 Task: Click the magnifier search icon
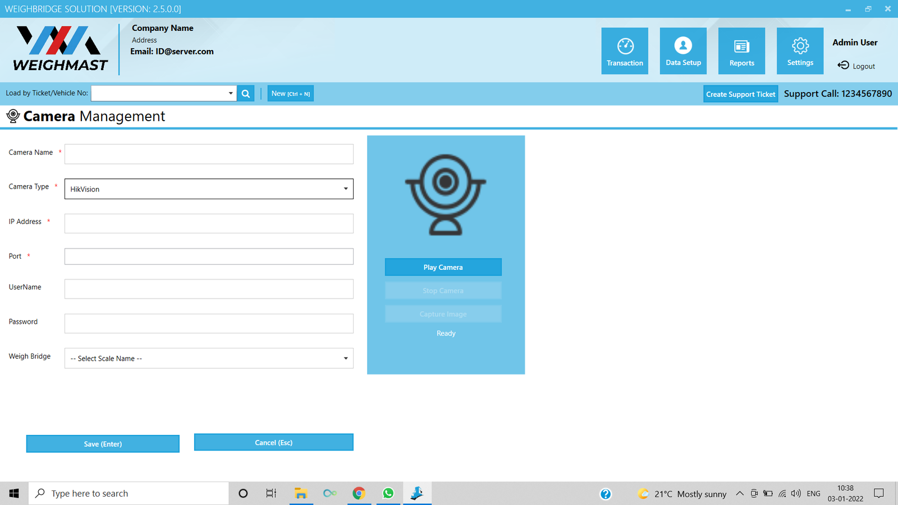pyautogui.click(x=246, y=94)
